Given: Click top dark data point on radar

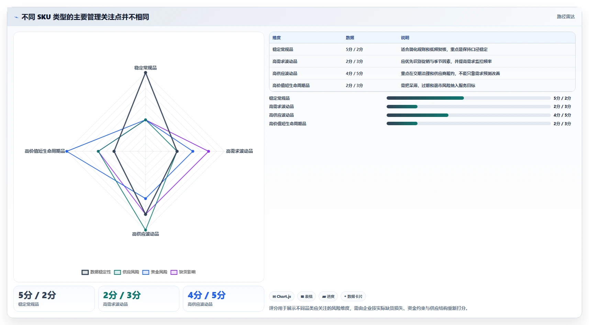Looking at the screenshot, I should [145, 73].
